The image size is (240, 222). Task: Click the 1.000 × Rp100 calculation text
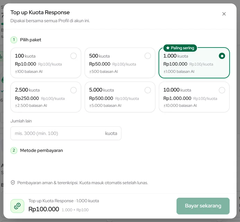(75, 210)
